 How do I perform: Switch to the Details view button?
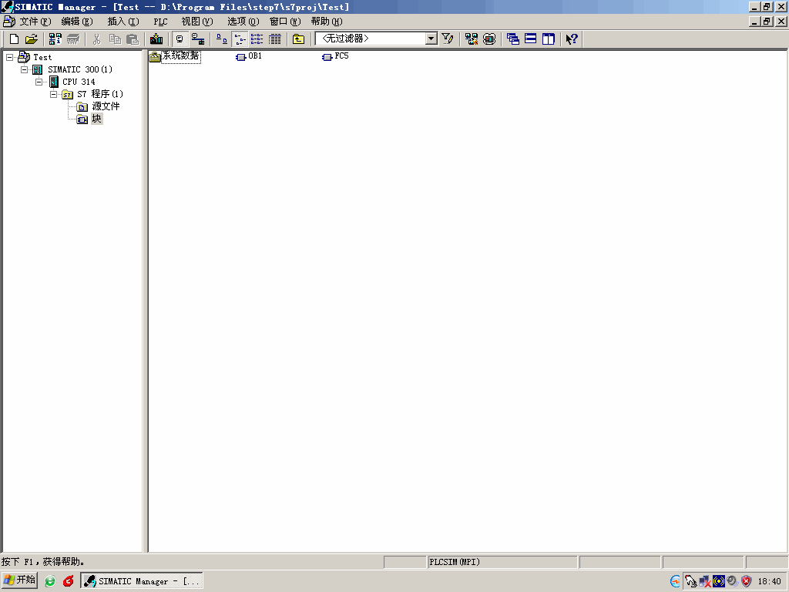point(275,39)
